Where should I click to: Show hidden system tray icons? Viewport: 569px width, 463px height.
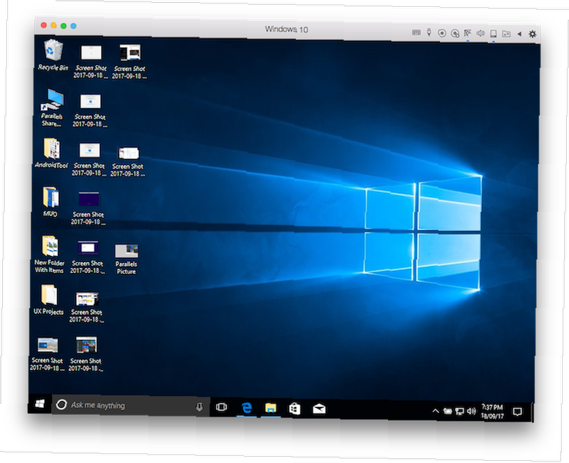pos(435,411)
